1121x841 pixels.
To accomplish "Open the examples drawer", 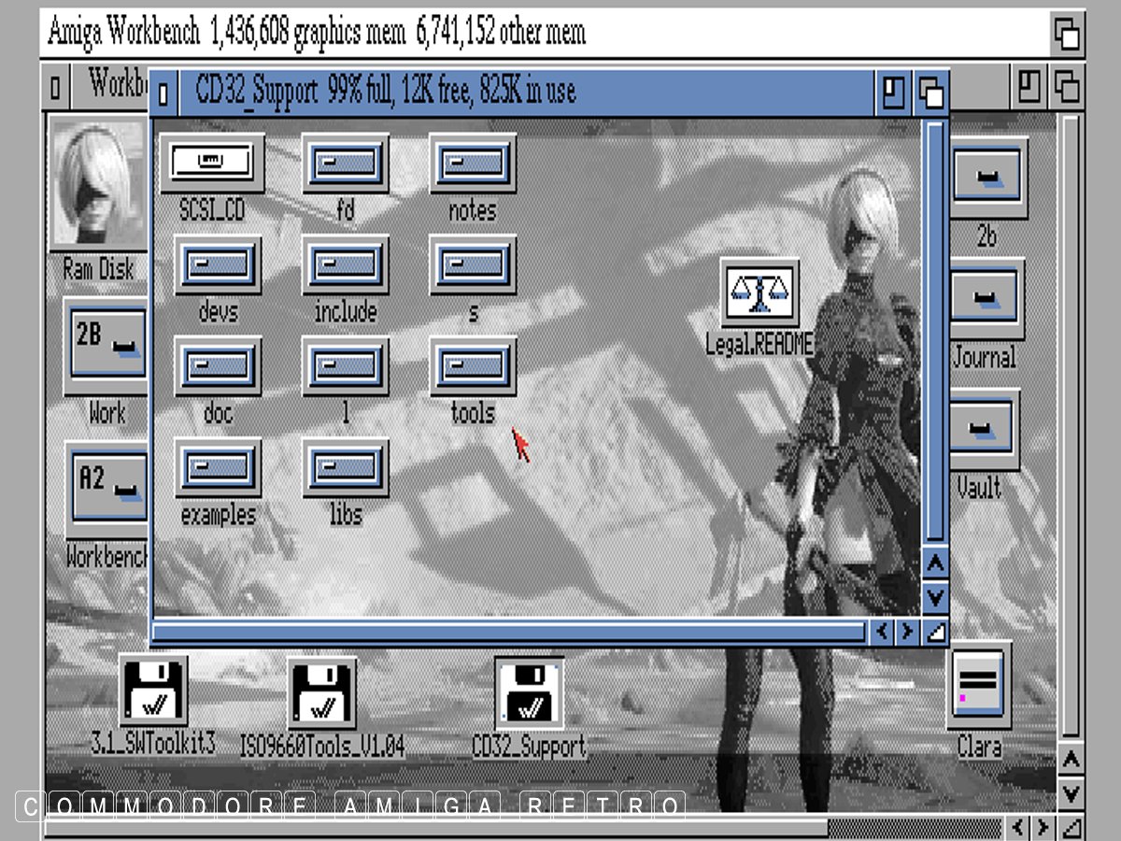I will 218,467.
